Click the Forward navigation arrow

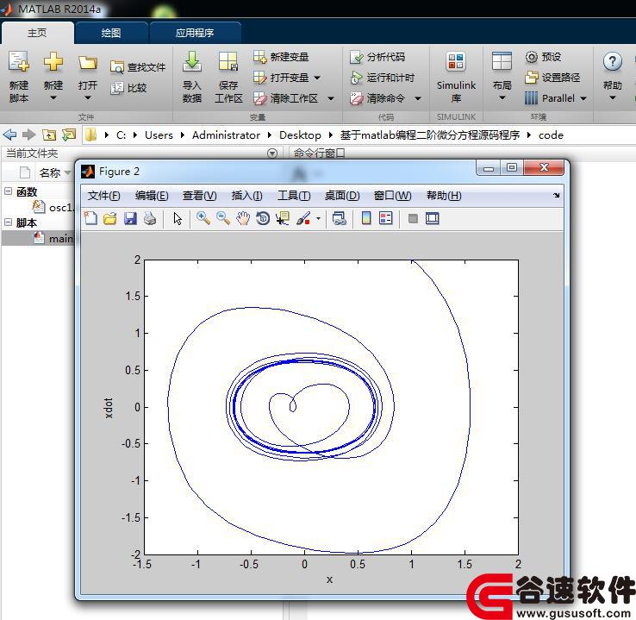click(x=28, y=135)
